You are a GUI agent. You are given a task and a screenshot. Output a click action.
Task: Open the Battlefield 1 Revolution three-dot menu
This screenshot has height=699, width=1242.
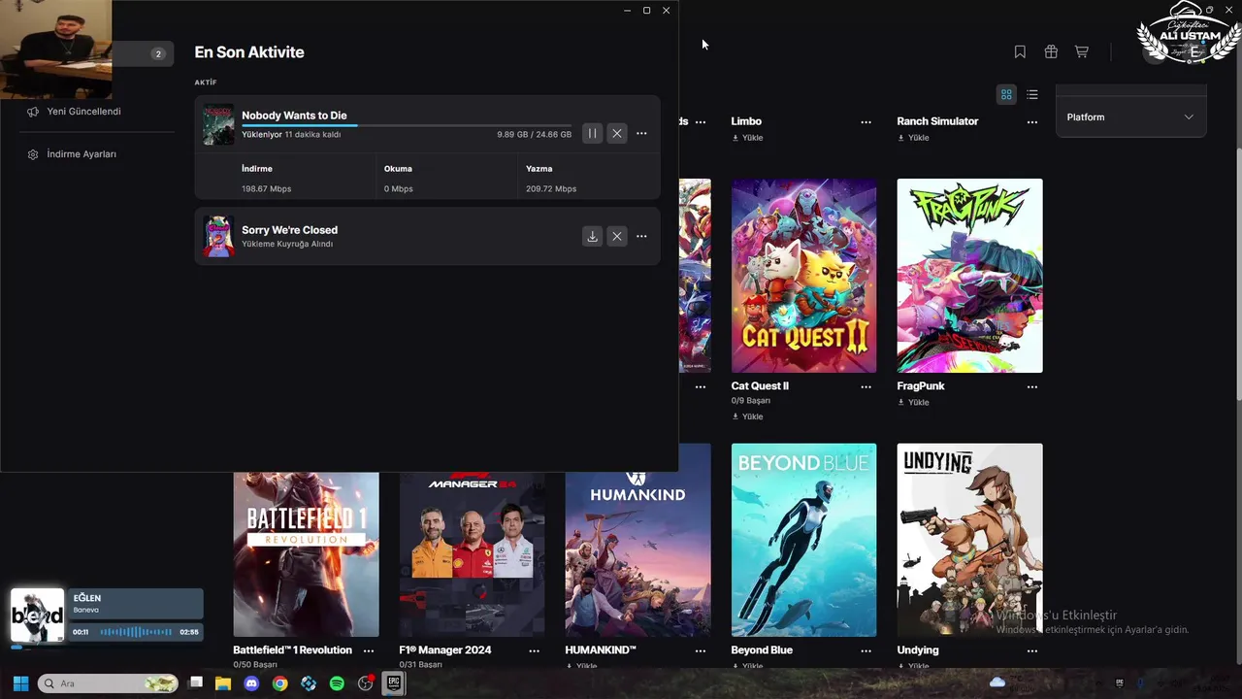click(369, 650)
